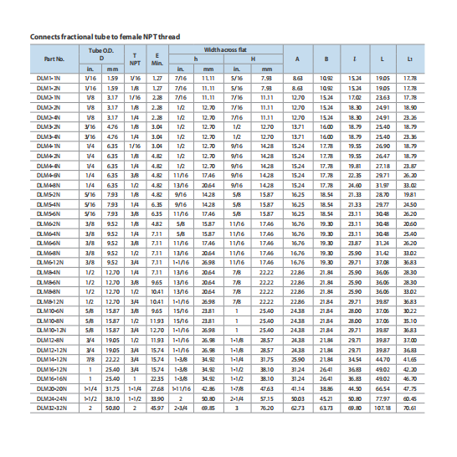
Task: Select the Width across flat header
Action: (x=225, y=49)
